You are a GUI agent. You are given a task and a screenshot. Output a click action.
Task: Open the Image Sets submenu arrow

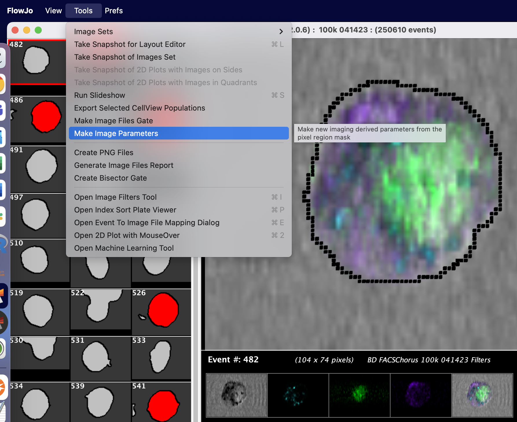[x=281, y=32]
